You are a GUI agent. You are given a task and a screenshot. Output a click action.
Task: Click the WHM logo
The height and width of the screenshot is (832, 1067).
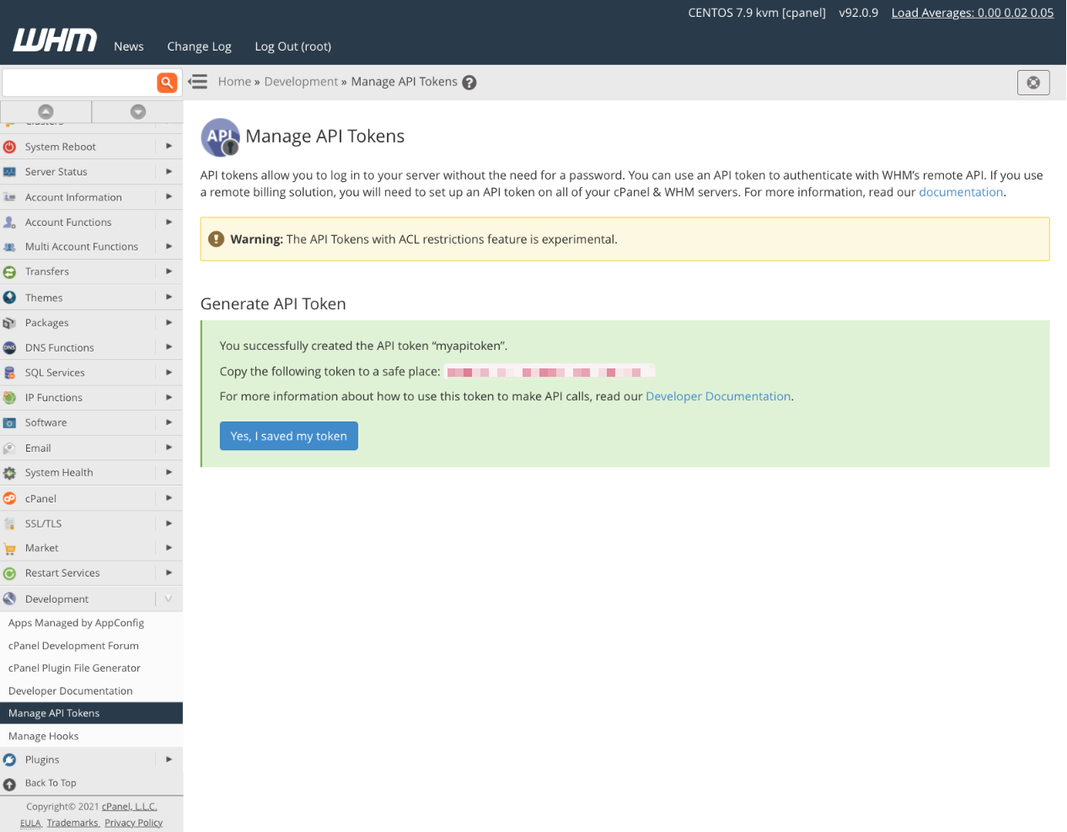[54, 39]
